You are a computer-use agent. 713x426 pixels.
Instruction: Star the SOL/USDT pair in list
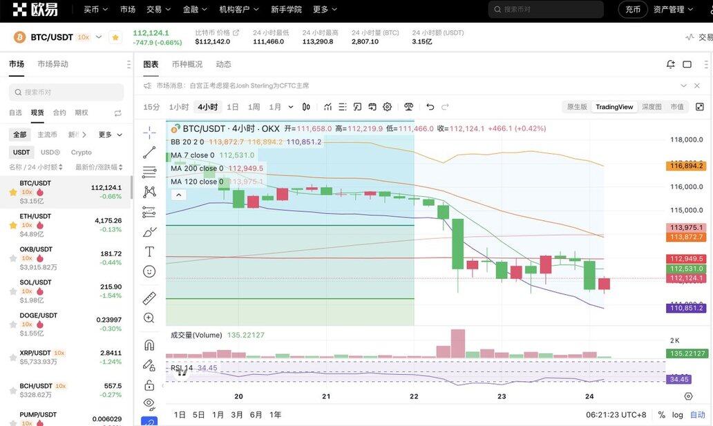tap(13, 291)
